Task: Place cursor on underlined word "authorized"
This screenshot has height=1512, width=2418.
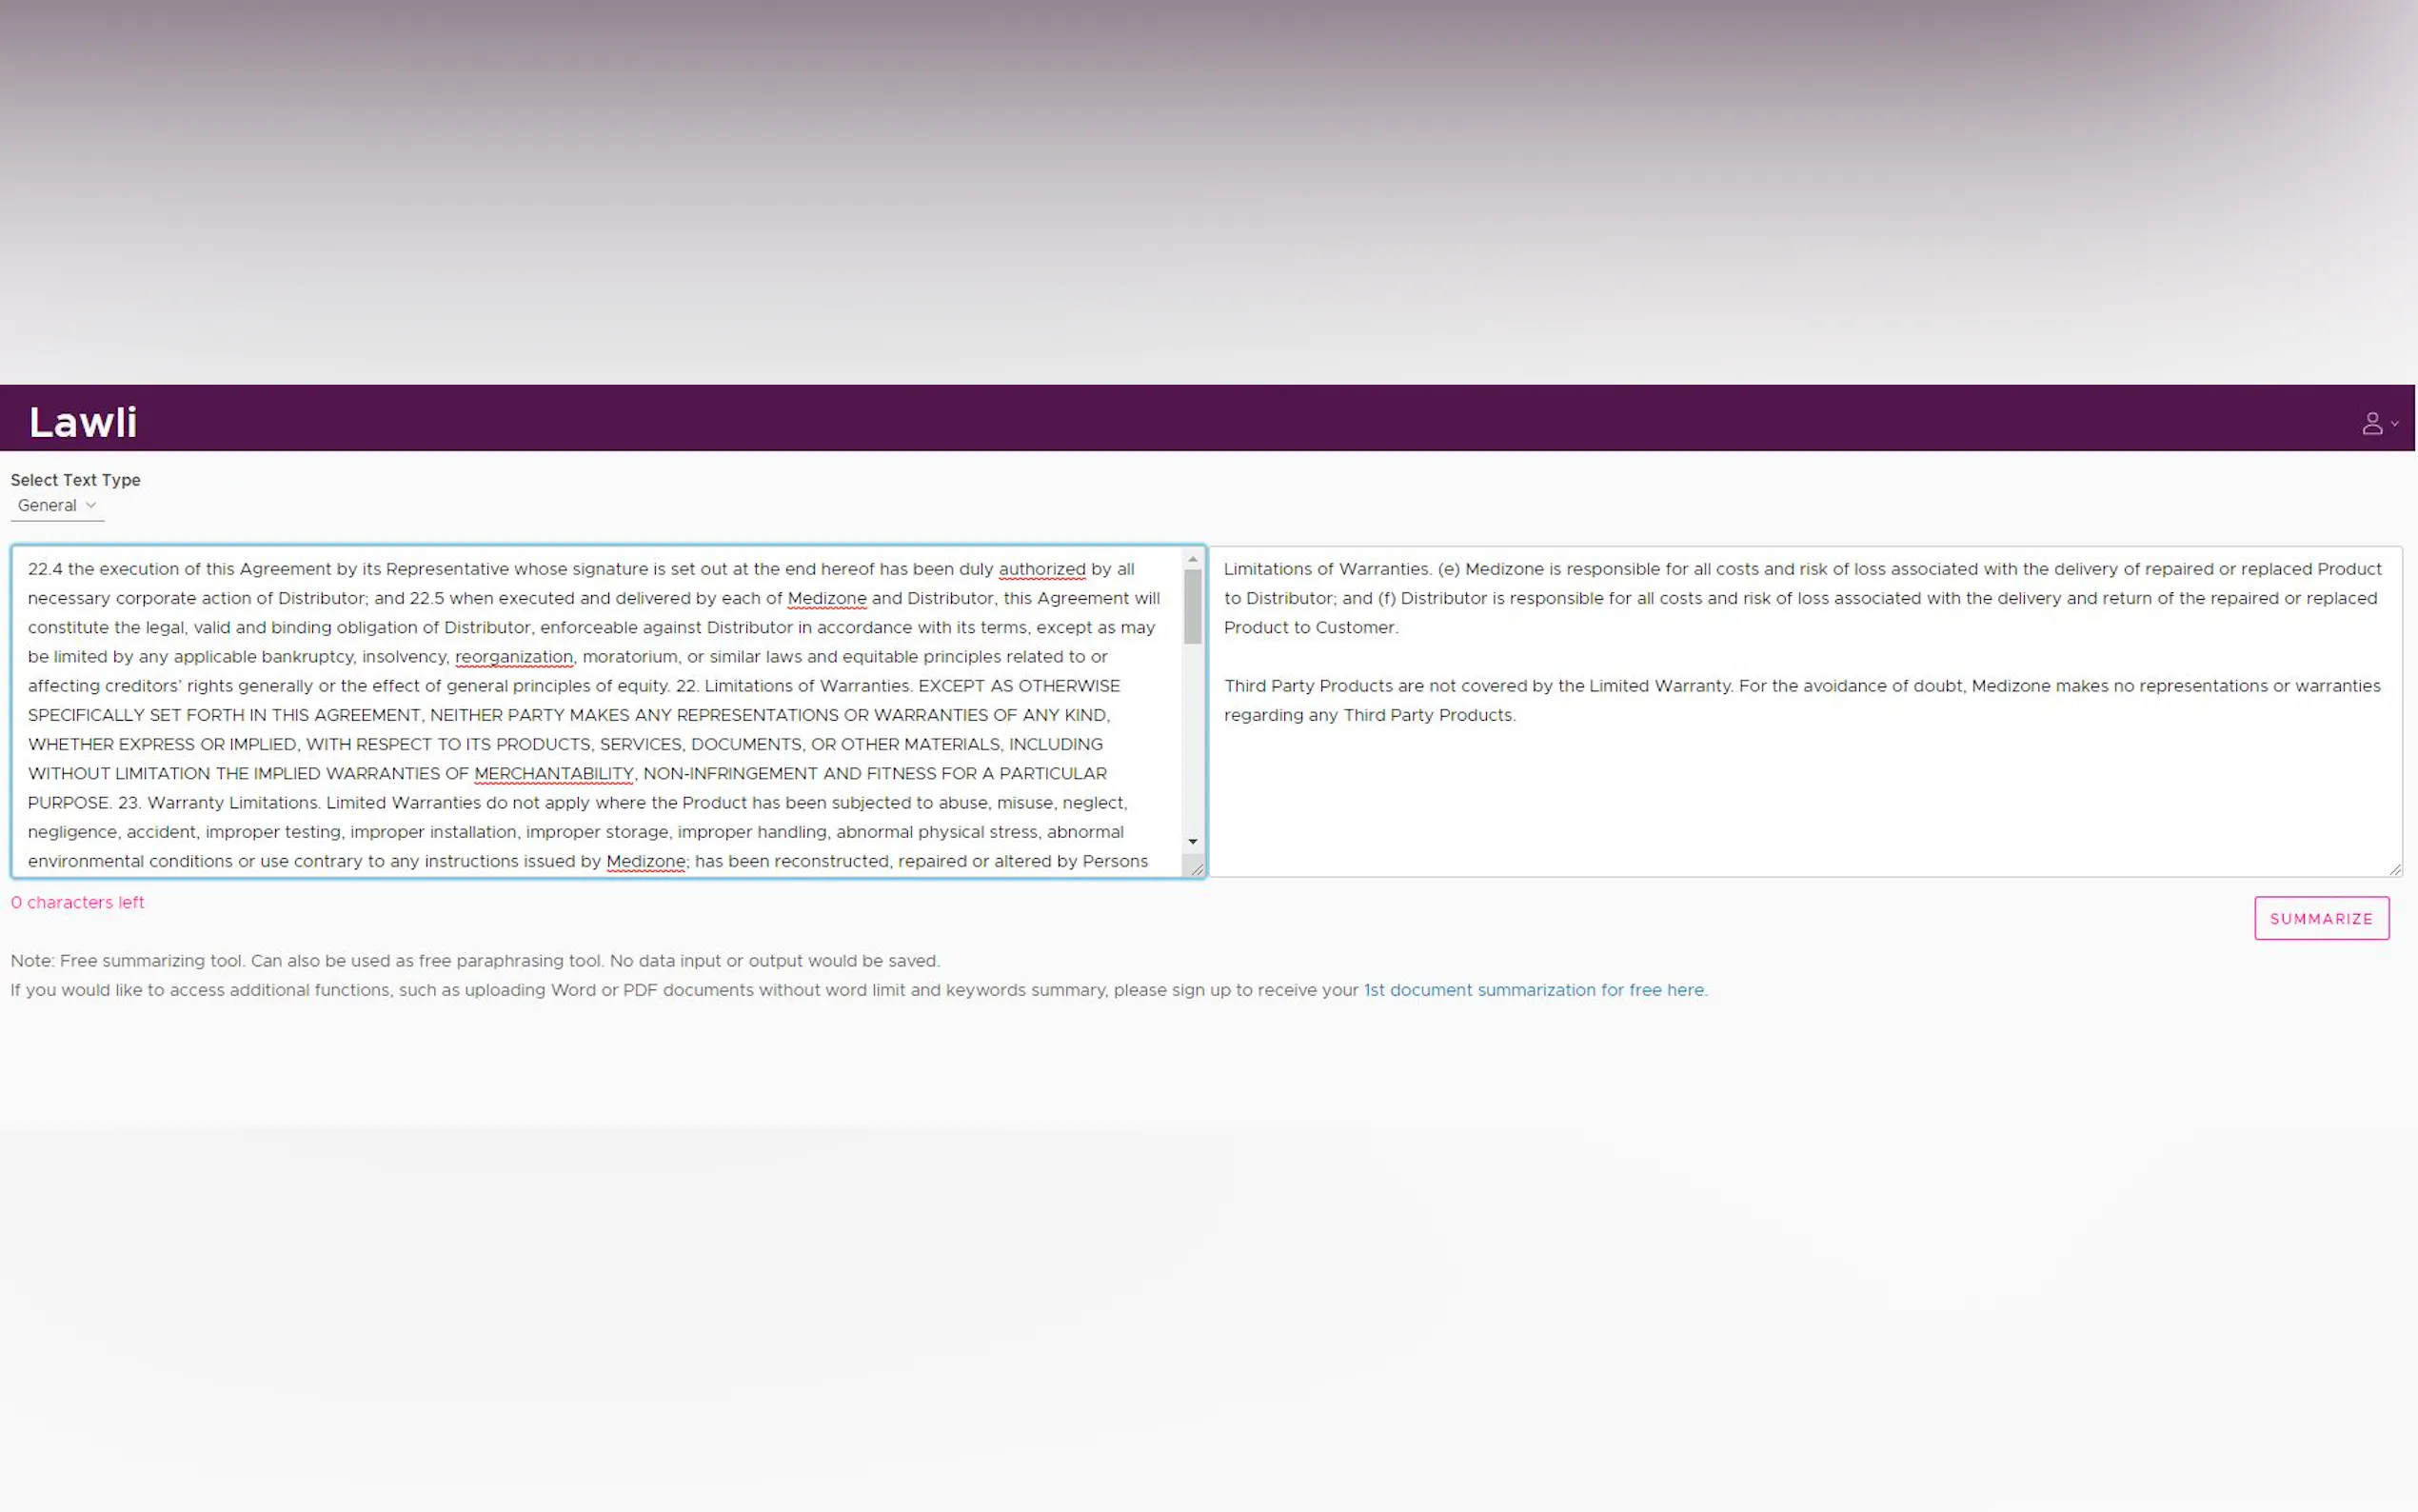Action: [1041, 569]
